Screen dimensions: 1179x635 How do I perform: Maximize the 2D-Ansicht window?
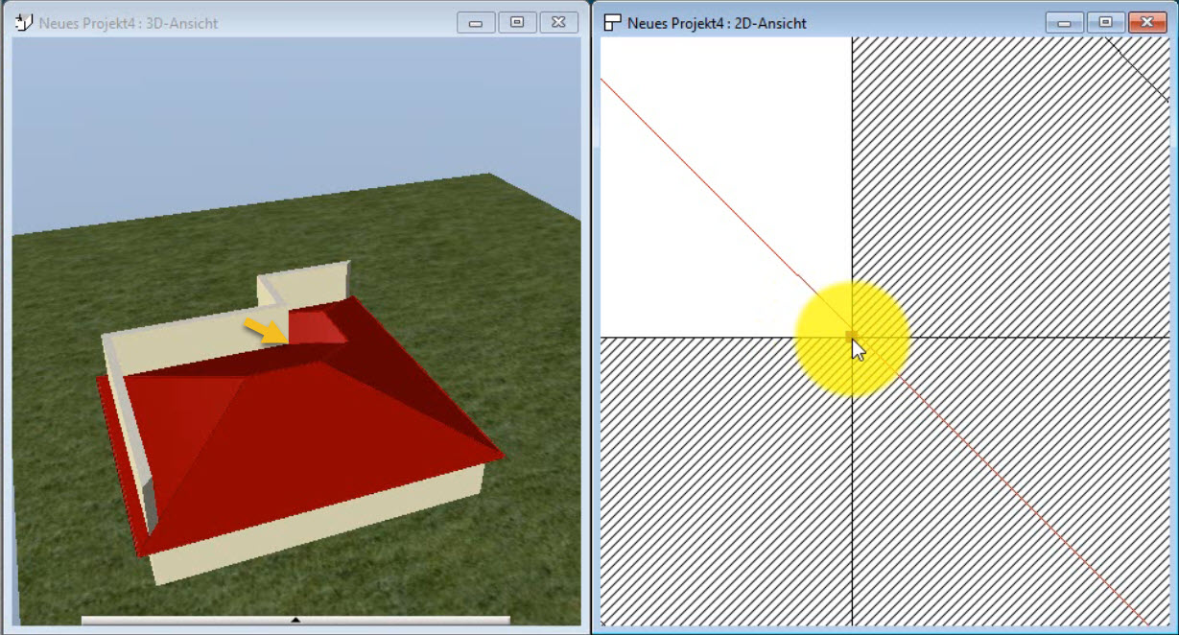click(x=1106, y=22)
